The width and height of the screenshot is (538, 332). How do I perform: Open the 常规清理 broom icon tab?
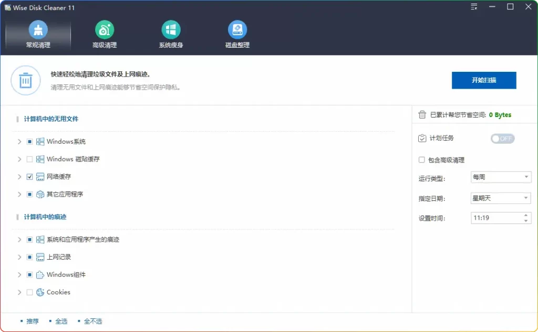[38, 30]
